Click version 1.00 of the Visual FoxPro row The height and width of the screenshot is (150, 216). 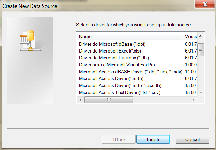click(191, 65)
